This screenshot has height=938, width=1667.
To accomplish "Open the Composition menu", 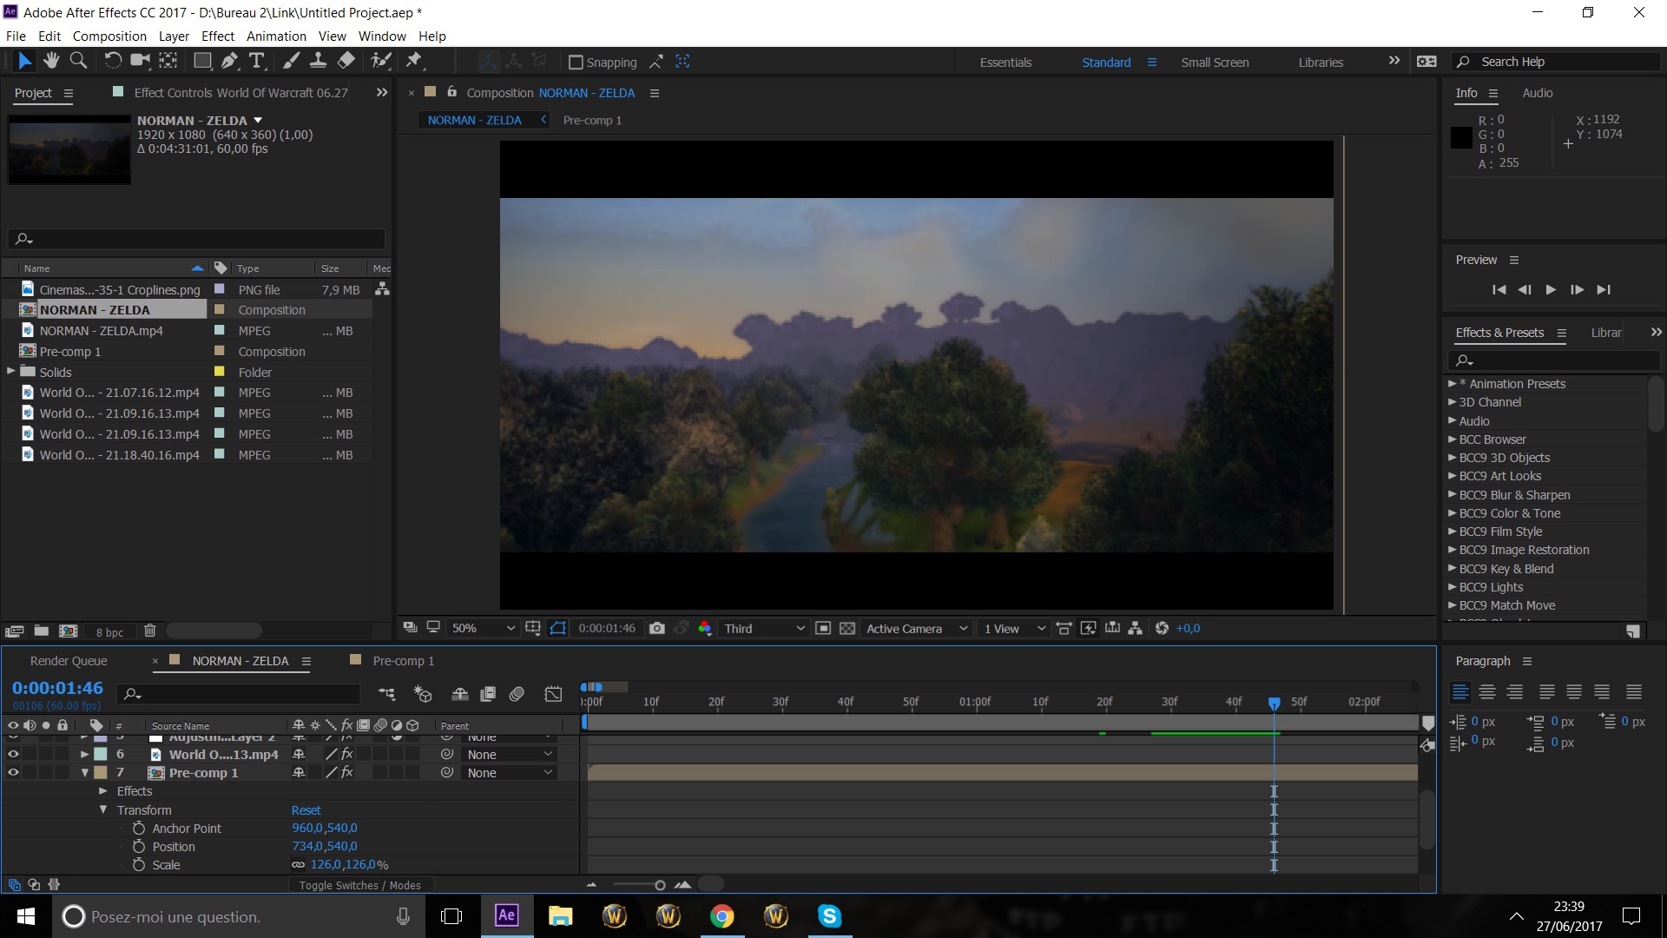I will [x=109, y=36].
